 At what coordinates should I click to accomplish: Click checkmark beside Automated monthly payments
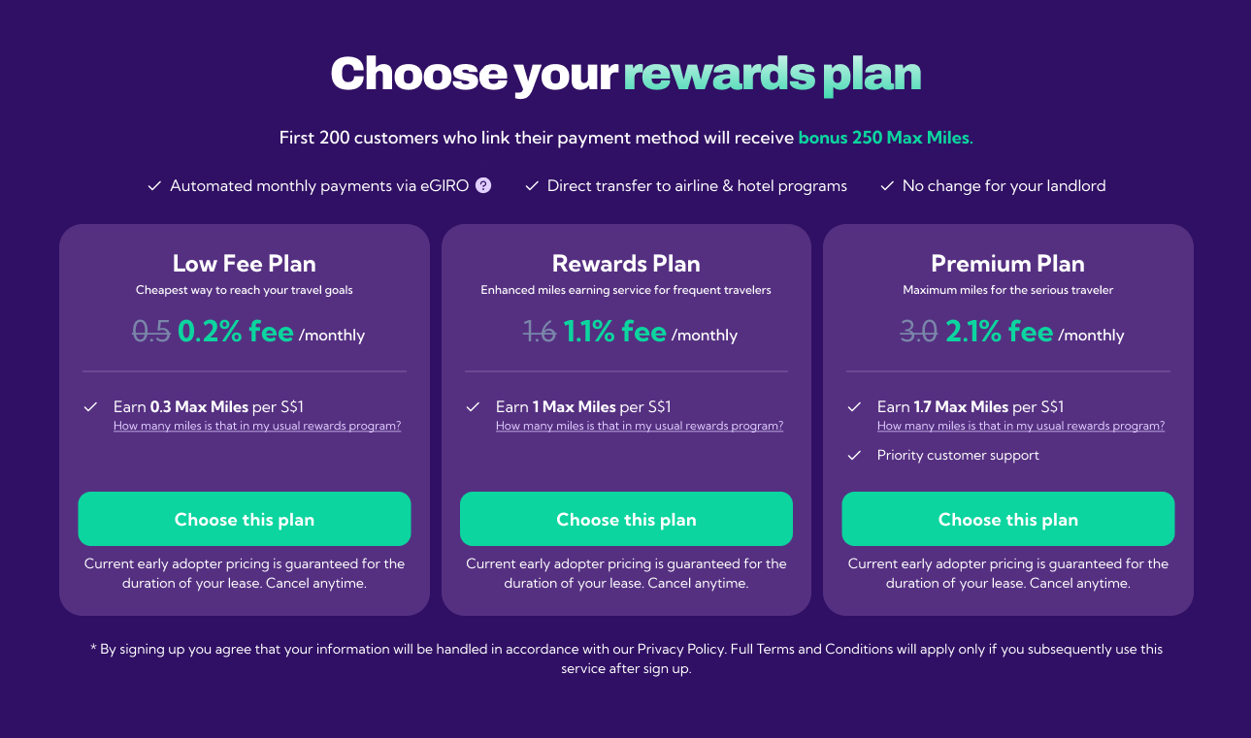pyautogui.click(x=153, y=185)
